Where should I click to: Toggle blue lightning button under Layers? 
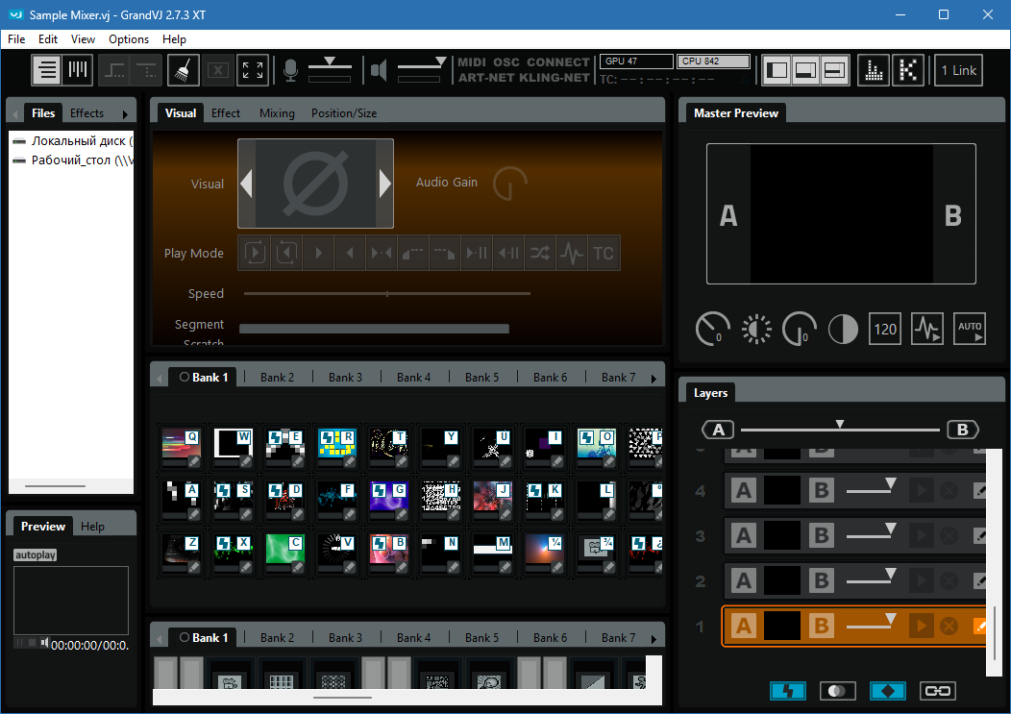pyautogui.click(x=788, y=691)
